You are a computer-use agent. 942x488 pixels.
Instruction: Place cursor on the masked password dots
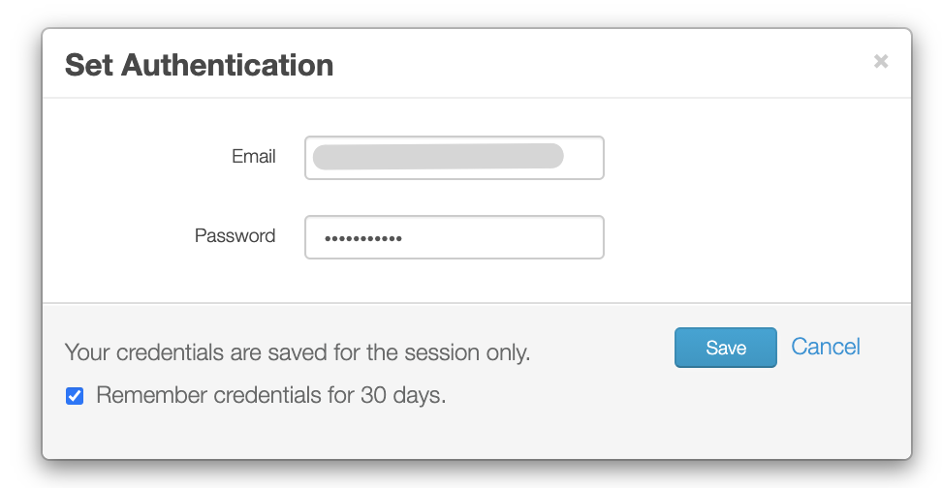tap(362, 238)
